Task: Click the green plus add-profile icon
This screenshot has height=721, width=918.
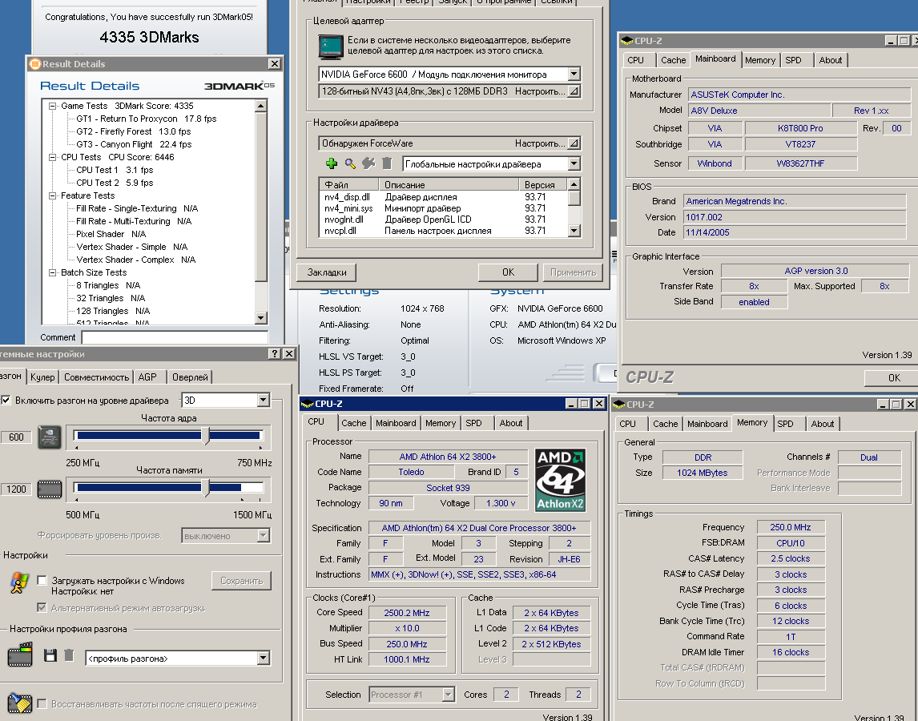Action: click(332, 163)
